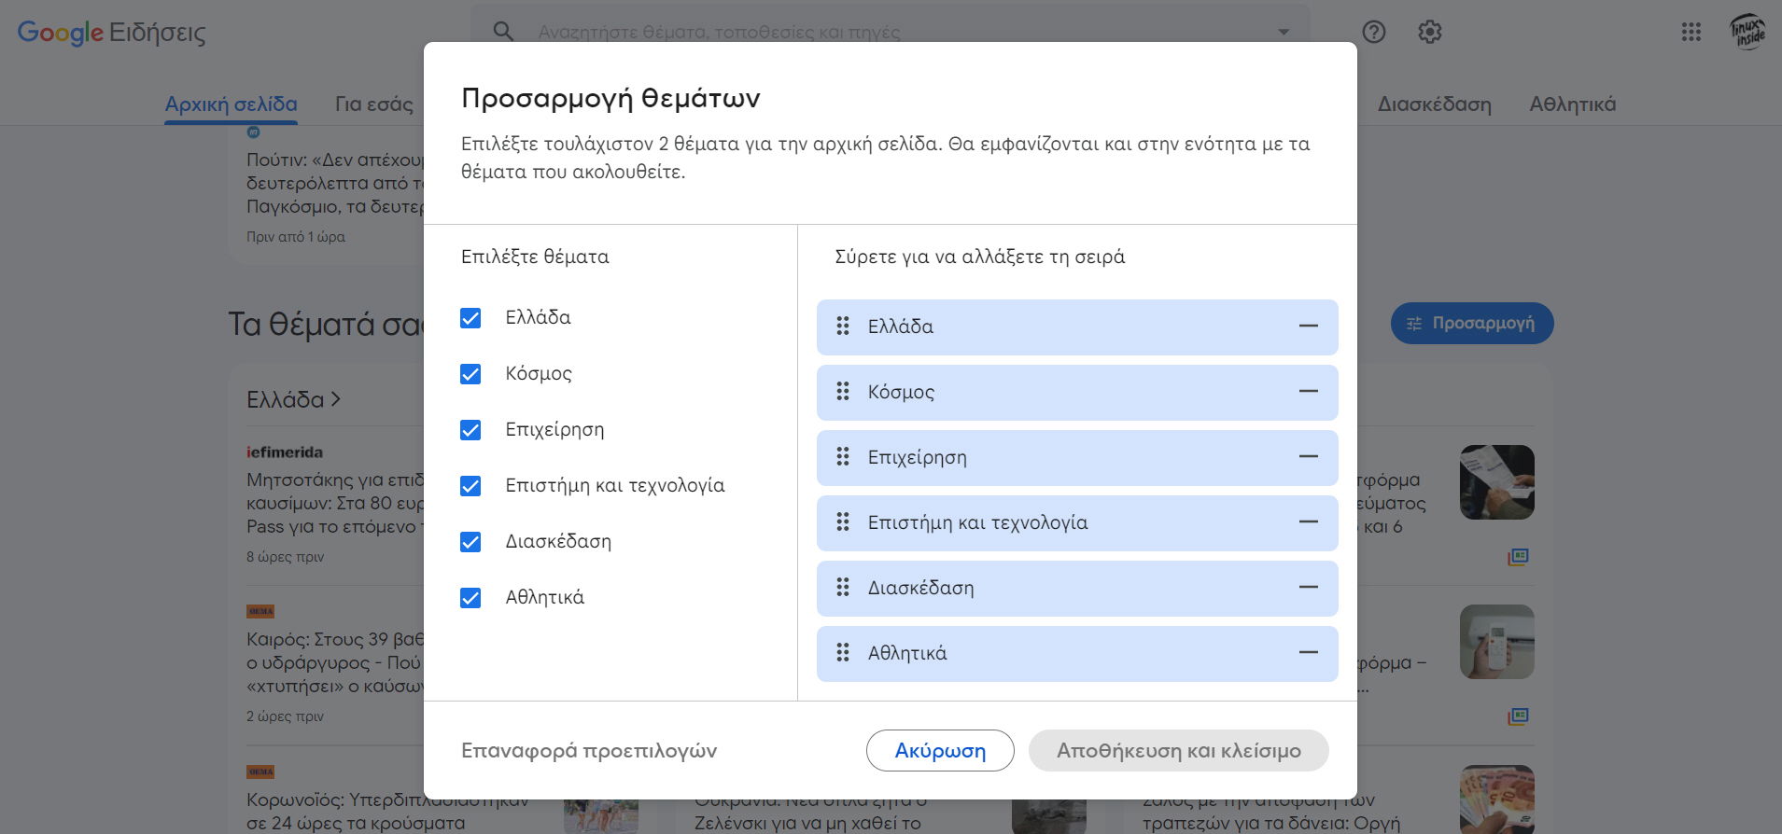Uncheck the Επιχείρηση checkbox
This screenshot has height=834, width=1782.
(470, 430)
